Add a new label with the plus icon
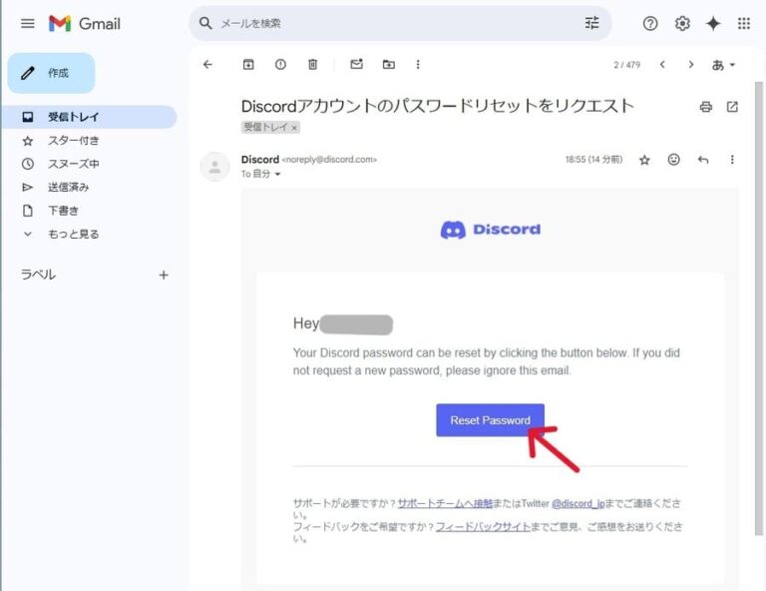This screenshot has height=591, width=766. [x=164, y=276]
